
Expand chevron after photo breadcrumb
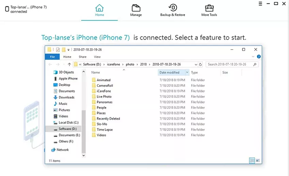[x=137, y=64]
